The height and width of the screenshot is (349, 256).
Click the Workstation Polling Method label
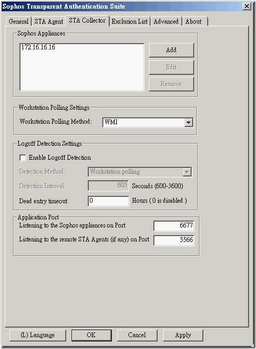(x=55, y=122)
